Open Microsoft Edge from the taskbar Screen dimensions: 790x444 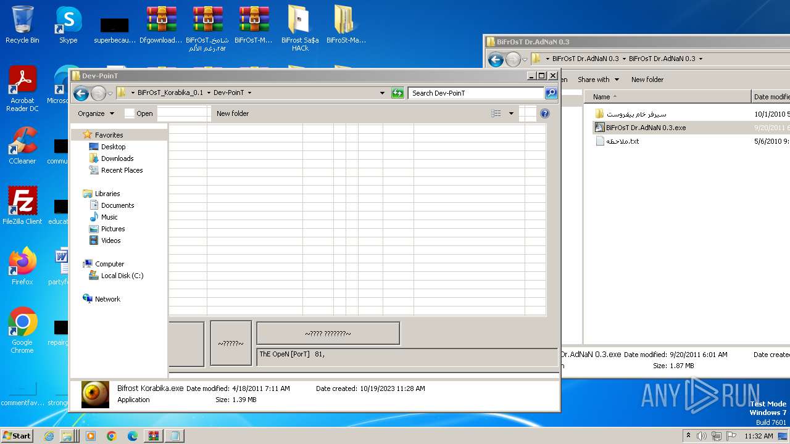pyautogui.click(x=133, y=436)
